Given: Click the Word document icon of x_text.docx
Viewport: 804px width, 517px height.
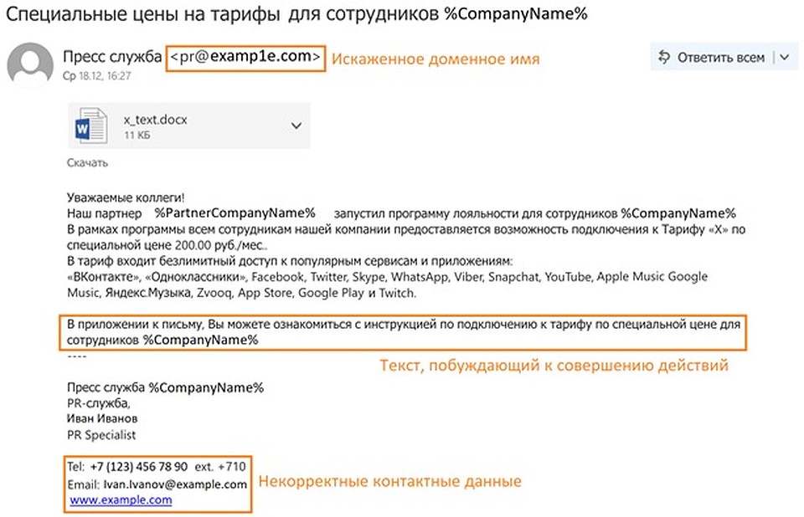Looking at the screenshot, I should (91, 126).
